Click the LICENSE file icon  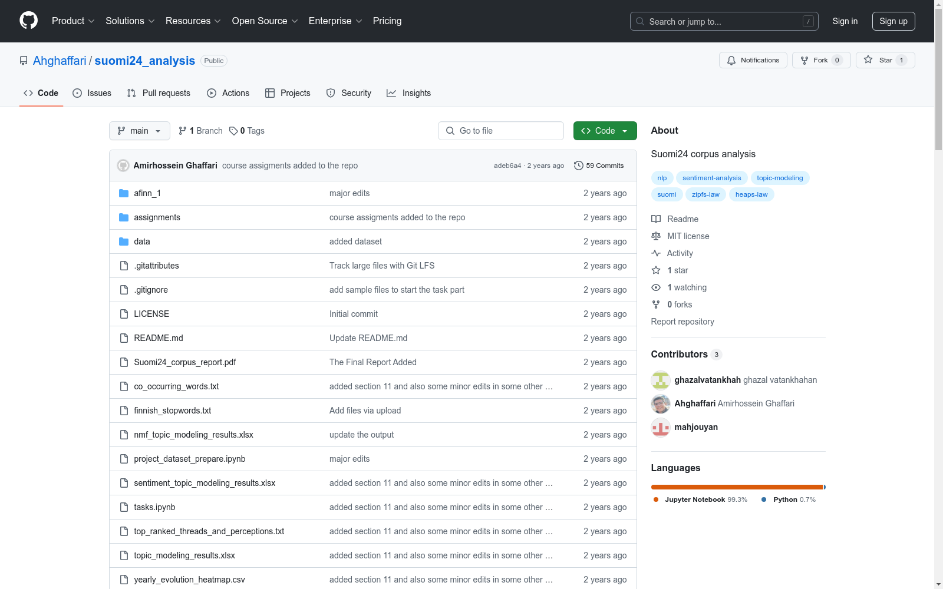pyautogui.click(x=124, y=314)
